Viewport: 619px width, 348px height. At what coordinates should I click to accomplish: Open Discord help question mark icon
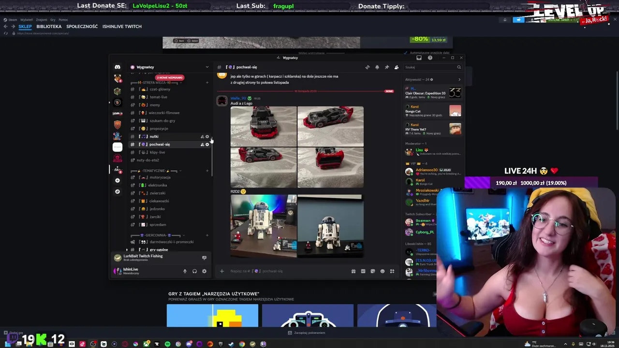click(430, 58)
